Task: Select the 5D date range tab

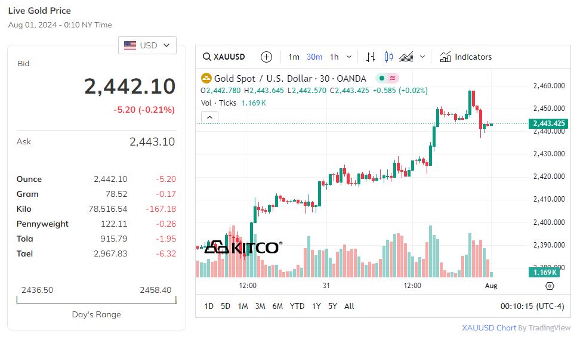Action: (x=225, y=306)
